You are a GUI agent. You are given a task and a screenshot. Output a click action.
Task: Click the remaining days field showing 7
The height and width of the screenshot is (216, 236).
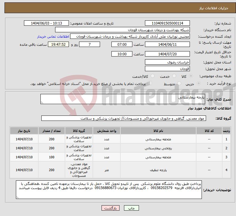90,44
